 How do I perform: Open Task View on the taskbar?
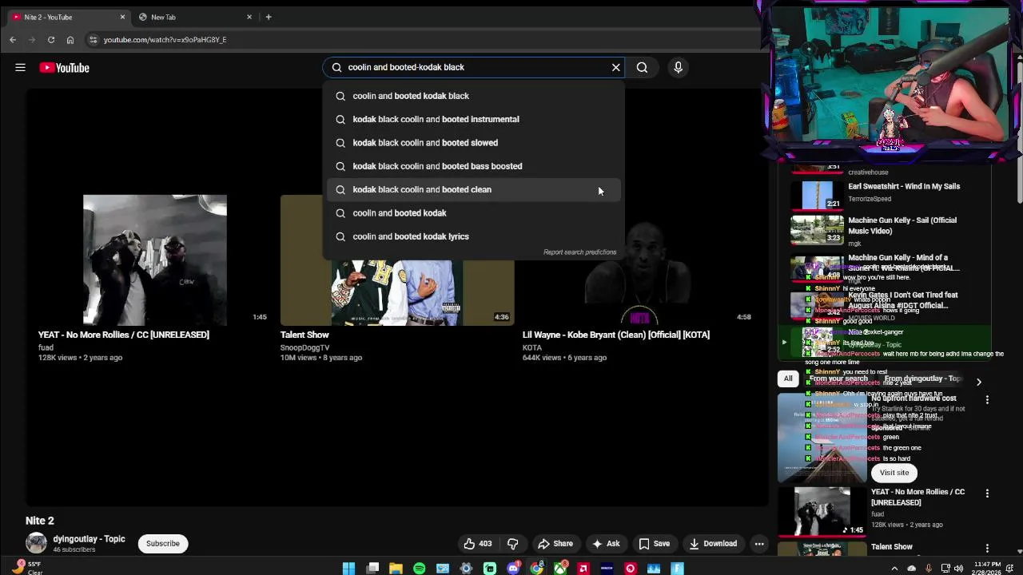(372, 569)
